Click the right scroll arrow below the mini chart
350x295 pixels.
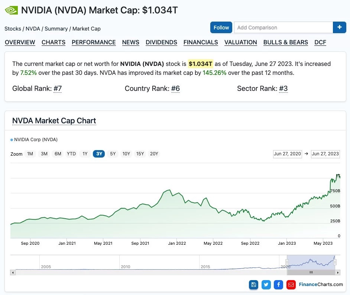[x=337, y=272]
